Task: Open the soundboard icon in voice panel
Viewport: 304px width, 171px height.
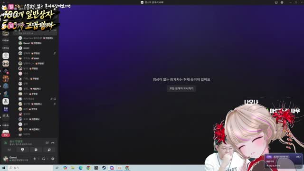Action: (x=49, y=150)
